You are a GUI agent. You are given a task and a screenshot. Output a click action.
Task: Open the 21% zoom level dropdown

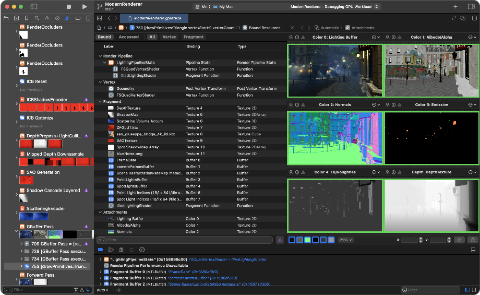pos(345,240)
